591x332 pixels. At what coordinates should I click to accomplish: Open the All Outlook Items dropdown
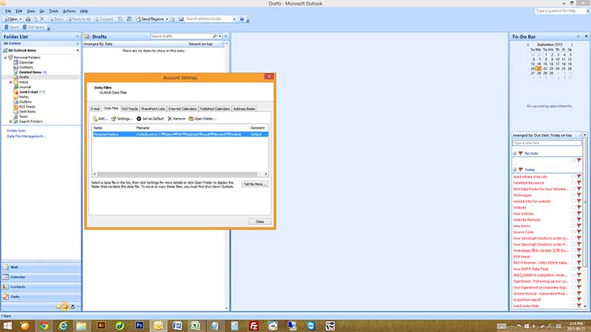(x=78, y=50)
